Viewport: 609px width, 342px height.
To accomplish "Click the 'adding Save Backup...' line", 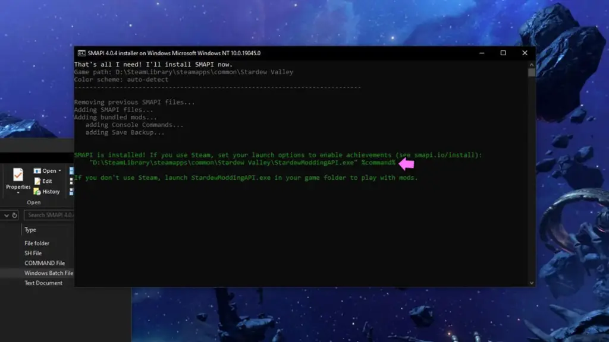I will pos(125,132).
